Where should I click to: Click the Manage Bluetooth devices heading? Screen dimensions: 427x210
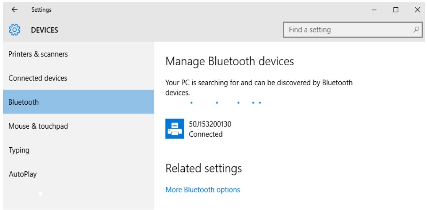tap(230, 61)
